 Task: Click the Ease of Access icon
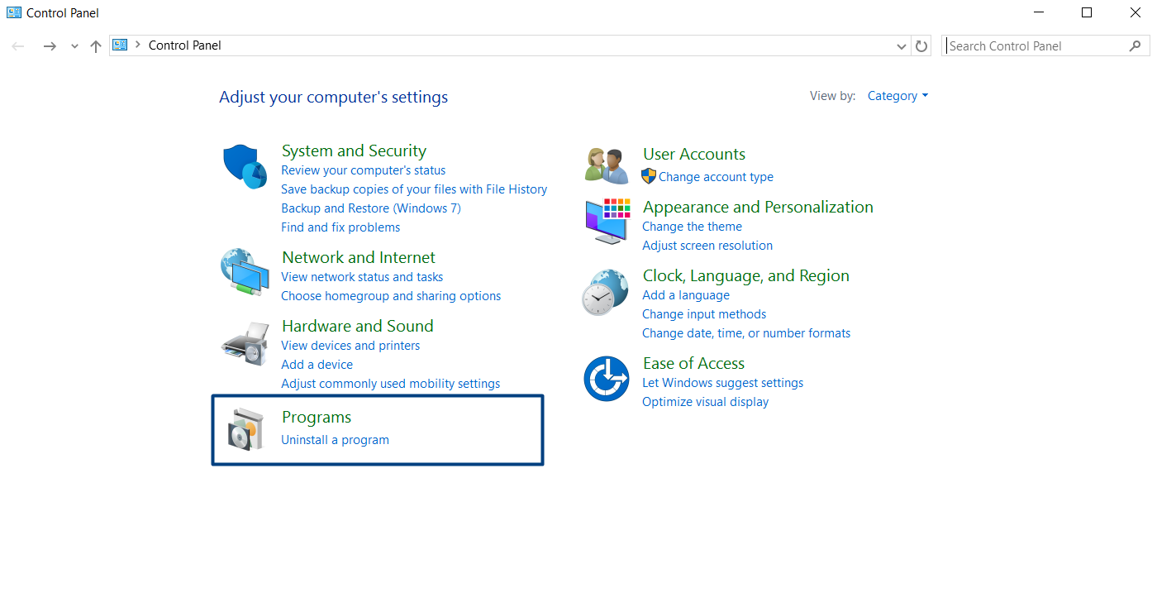607,379
